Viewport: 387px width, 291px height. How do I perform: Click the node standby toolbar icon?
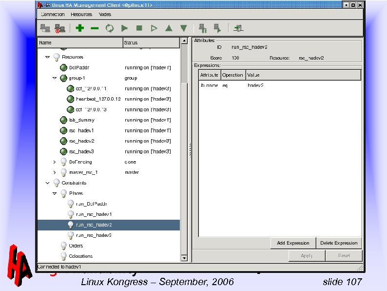[203, 28]
